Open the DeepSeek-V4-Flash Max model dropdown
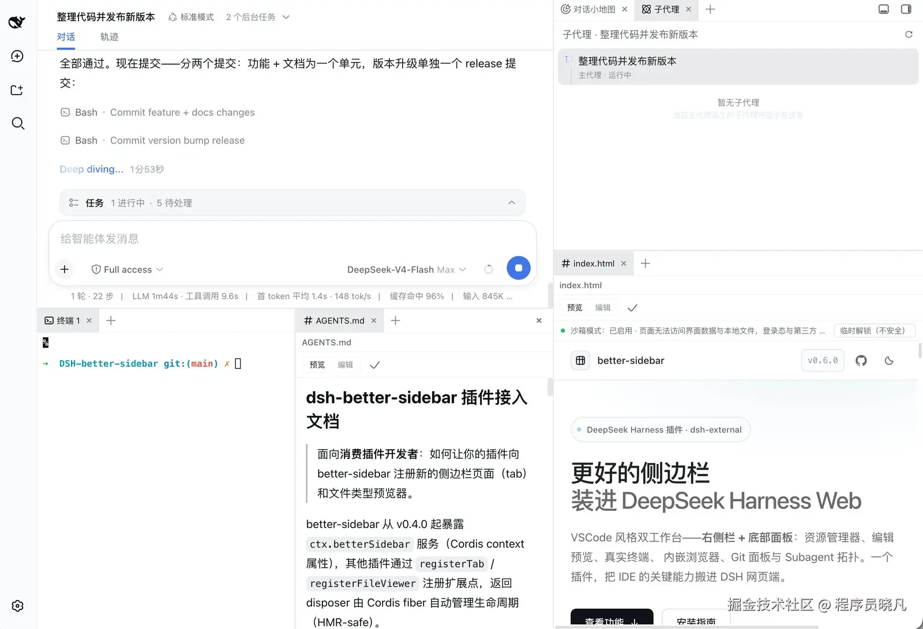 tap(407, 269)
